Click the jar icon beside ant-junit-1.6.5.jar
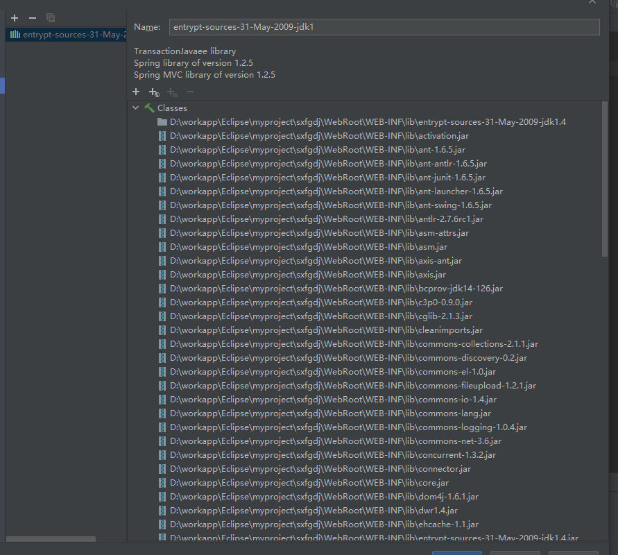 tap(162, 178)
